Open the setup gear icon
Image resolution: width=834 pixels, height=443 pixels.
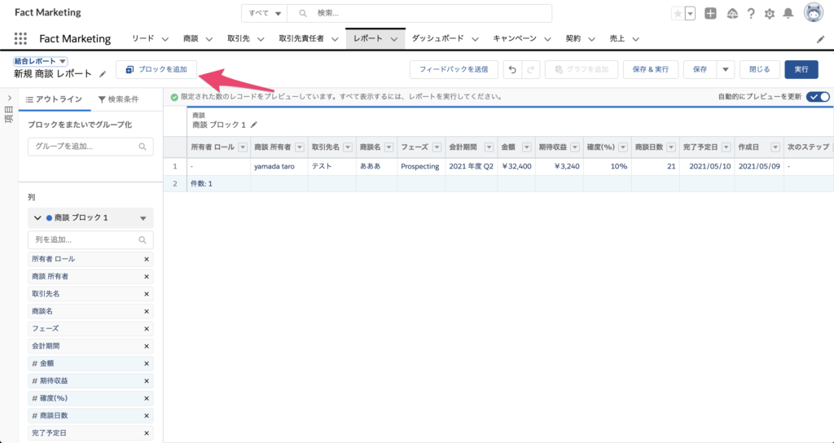point(769,15)
